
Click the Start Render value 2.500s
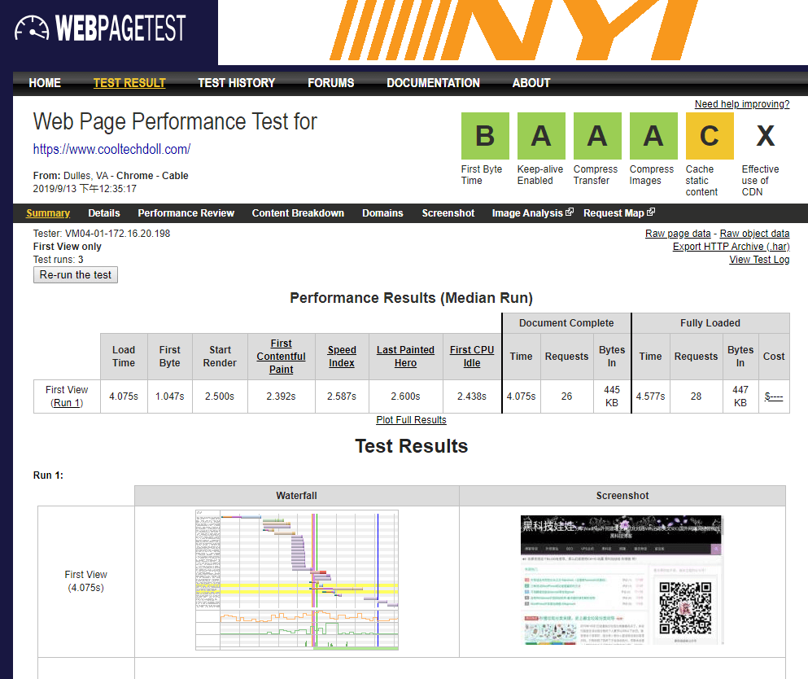tap(220, 396)
